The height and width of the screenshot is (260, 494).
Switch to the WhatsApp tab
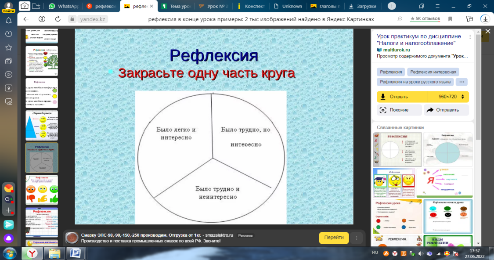point(64,6)
